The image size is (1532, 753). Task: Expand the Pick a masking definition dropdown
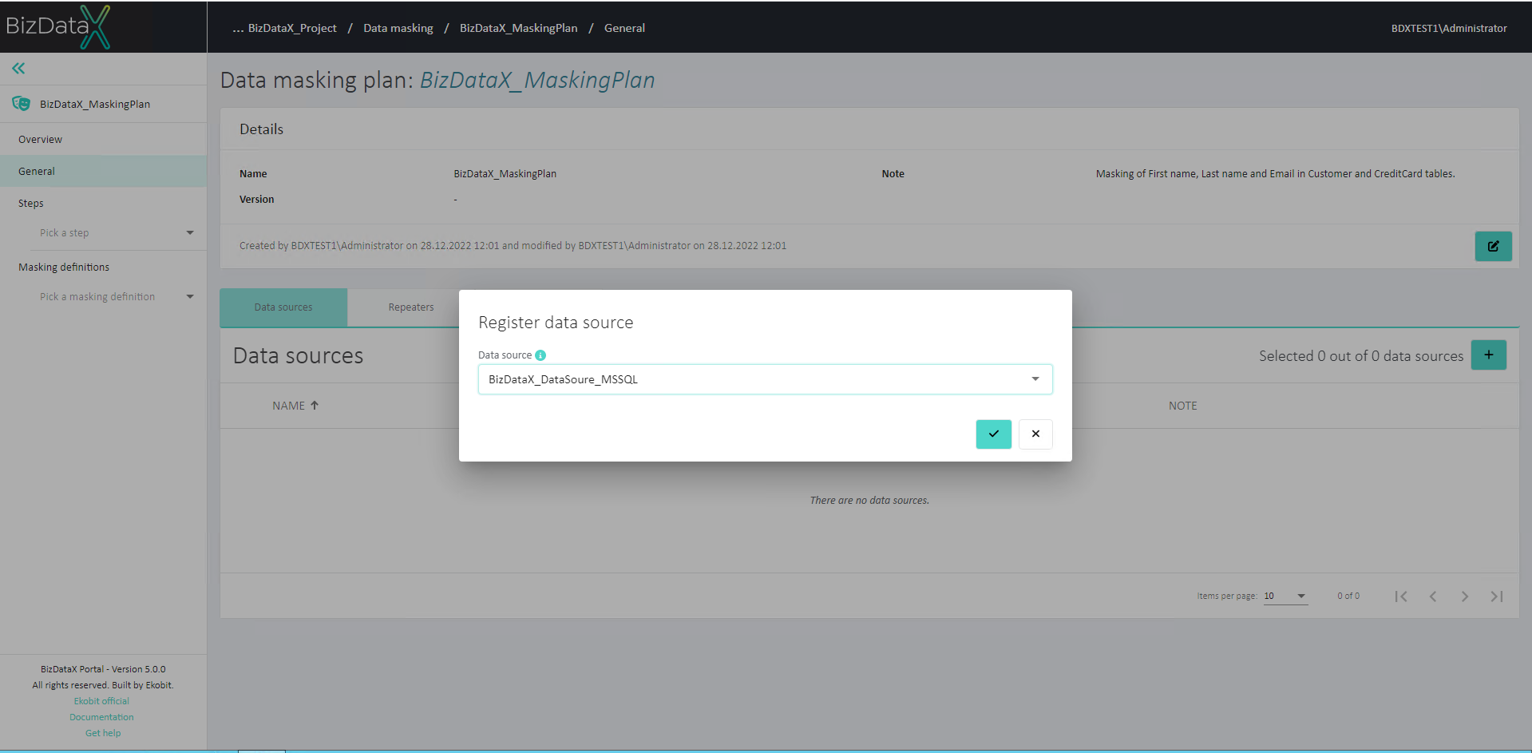point(117,297)
